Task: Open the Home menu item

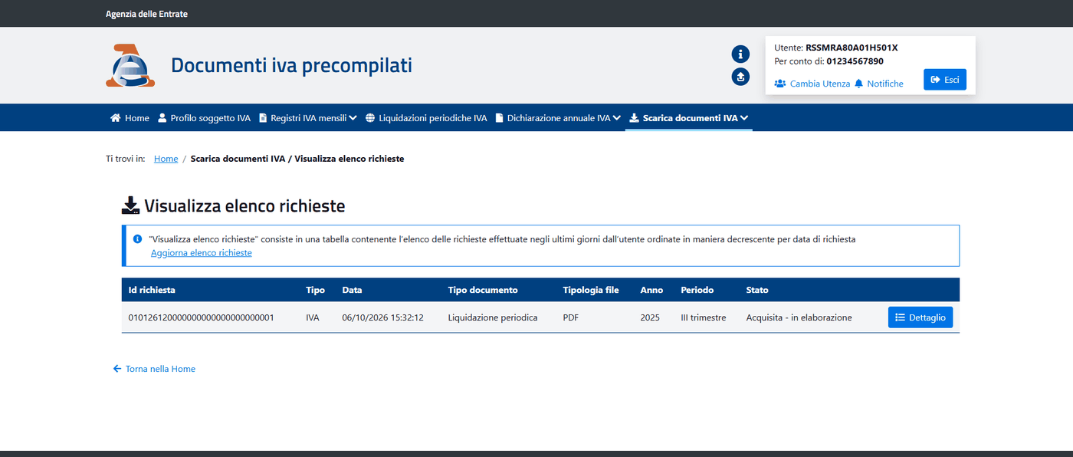Action: coord(130,118)
